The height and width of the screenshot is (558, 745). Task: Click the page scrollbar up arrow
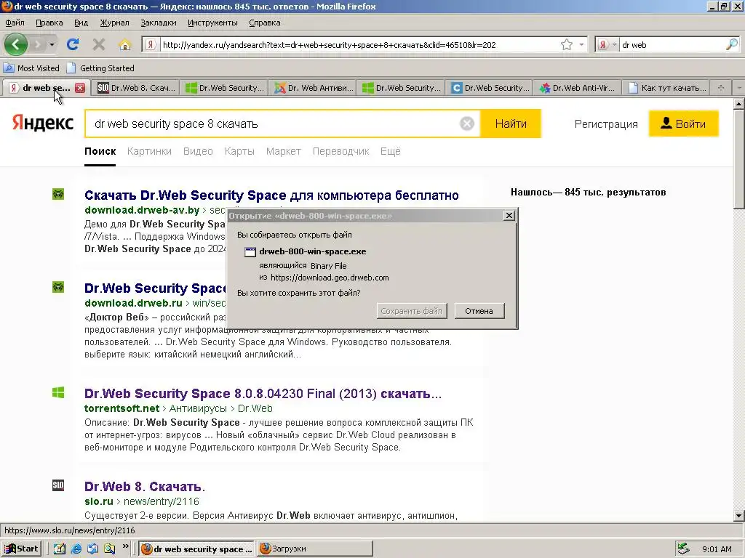click(739, 103)
